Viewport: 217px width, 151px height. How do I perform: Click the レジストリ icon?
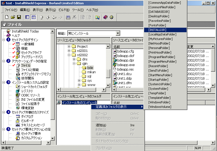point(18,91)
